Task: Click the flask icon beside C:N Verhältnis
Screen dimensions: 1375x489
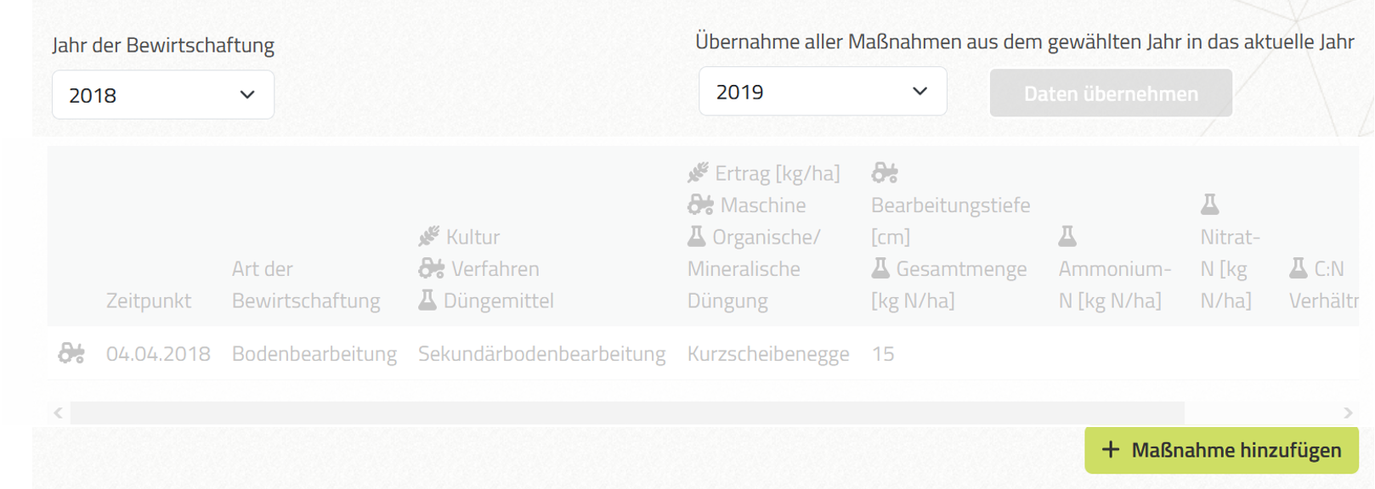Action: [x=1299, y=268]
